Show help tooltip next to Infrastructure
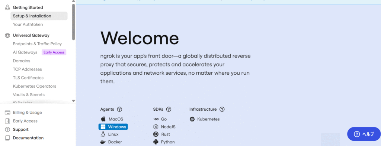 point(222,109)
